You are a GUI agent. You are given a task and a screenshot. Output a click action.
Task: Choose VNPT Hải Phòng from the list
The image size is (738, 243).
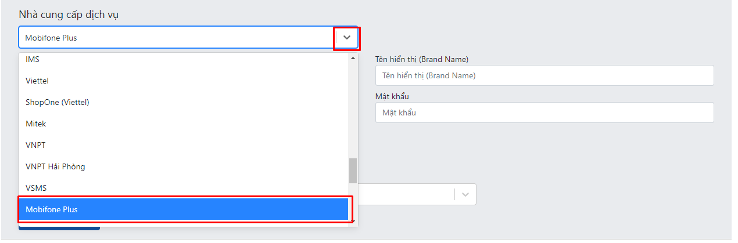coord(183,166)
